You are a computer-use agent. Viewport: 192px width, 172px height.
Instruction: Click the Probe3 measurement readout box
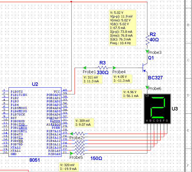(122, 28)
